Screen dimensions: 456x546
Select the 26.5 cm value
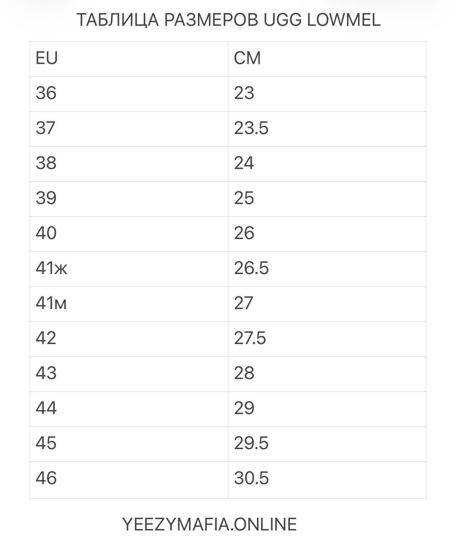click(x=251, y=268)
